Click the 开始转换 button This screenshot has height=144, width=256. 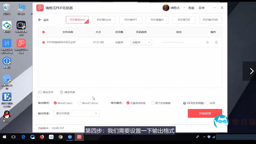204,113
